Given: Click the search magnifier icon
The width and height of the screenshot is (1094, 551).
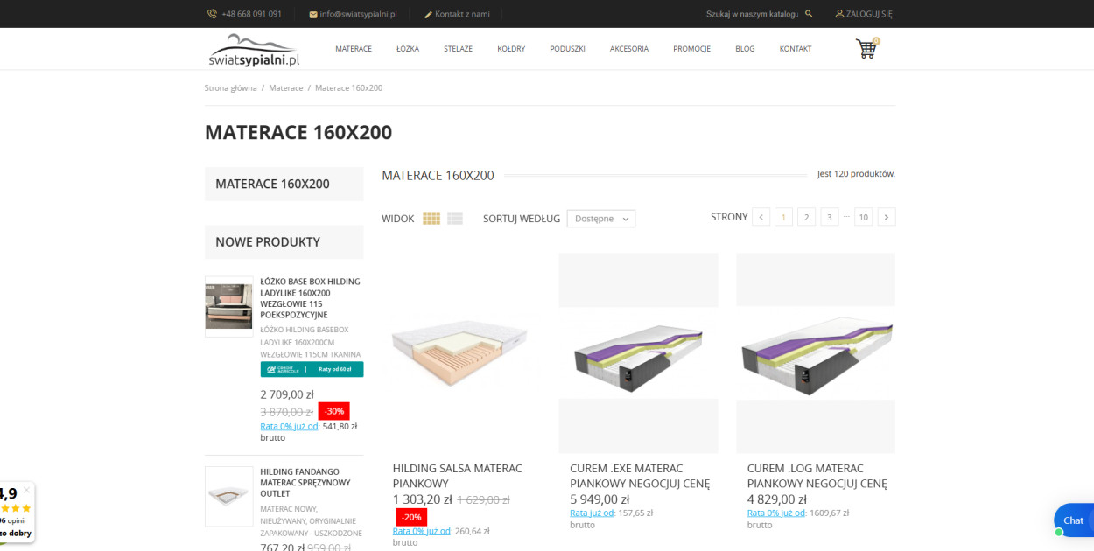Looking at the screenshot, I should point(809,14).
